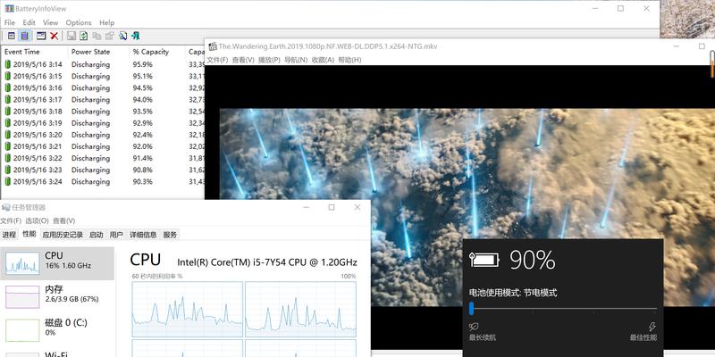Click the 92.0% capacity cell
The image size is (715, 357).
tap(143, 146)
